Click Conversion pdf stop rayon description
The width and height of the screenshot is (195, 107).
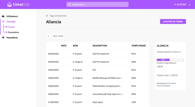click(108, 94)
